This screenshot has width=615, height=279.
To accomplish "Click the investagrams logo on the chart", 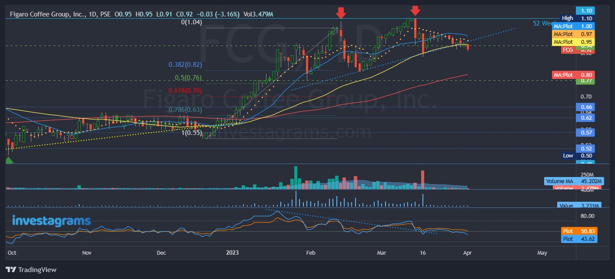I will point(52,220).
